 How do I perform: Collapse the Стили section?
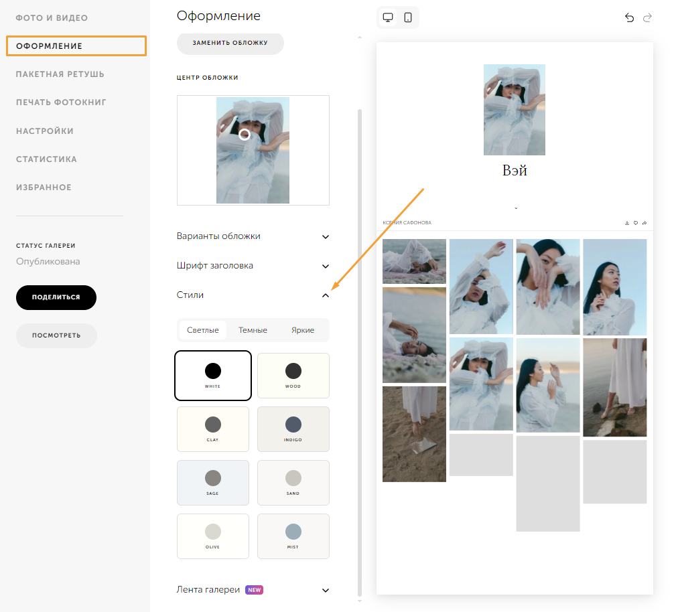click(x=253, y=295)
